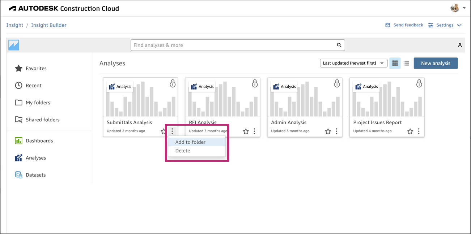
Task: Open the sort order dropdown
Action: tap(353, 63)
